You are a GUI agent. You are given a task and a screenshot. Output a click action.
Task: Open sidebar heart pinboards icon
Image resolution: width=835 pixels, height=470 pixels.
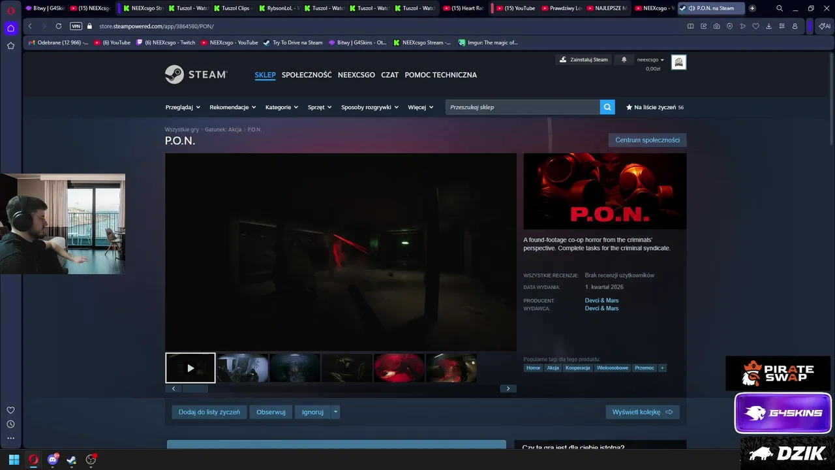pos(10,410)
